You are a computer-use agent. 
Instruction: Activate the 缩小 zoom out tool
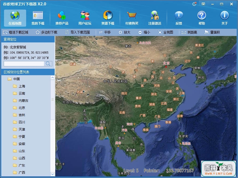click(x=144, y=32)
